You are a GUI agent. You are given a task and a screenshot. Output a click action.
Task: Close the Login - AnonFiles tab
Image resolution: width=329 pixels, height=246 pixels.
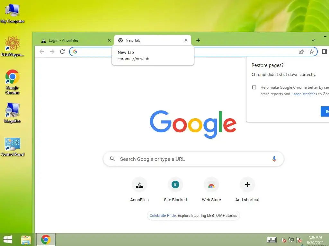click(x=109, y=40)
